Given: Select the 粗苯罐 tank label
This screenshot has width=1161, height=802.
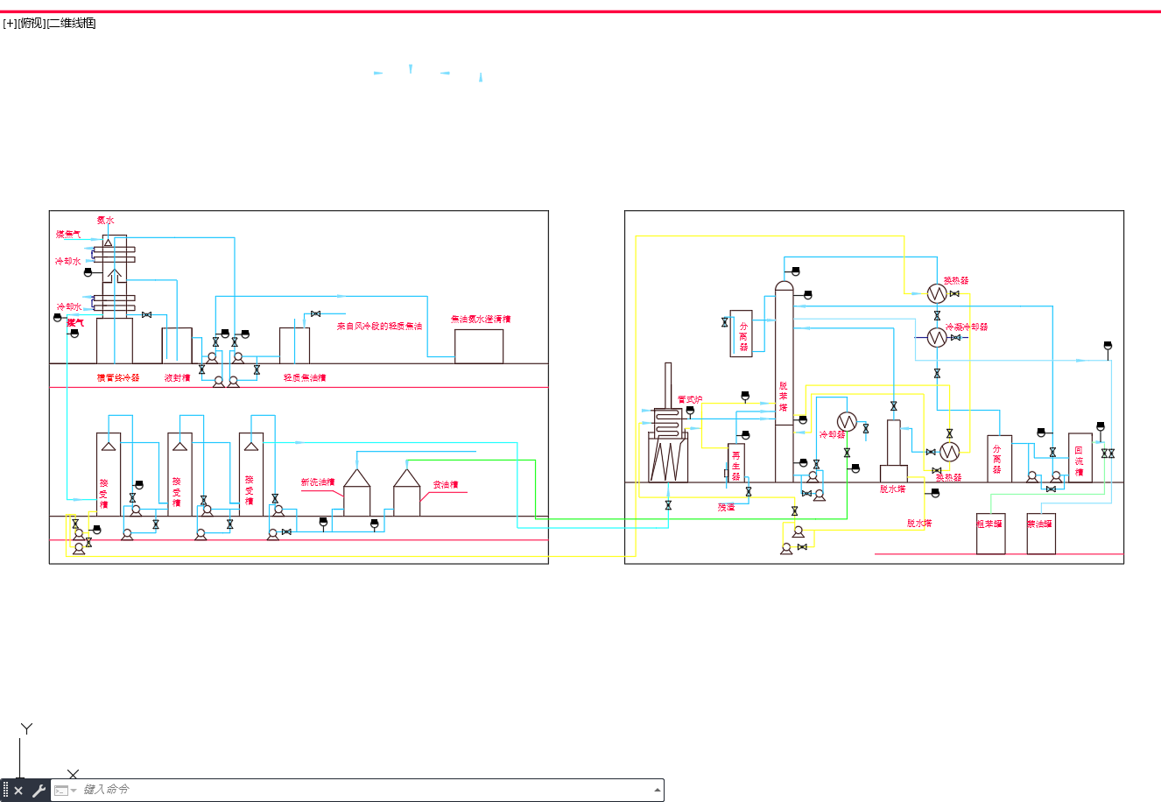Looking at the screenshot, I should pos(990,524).
